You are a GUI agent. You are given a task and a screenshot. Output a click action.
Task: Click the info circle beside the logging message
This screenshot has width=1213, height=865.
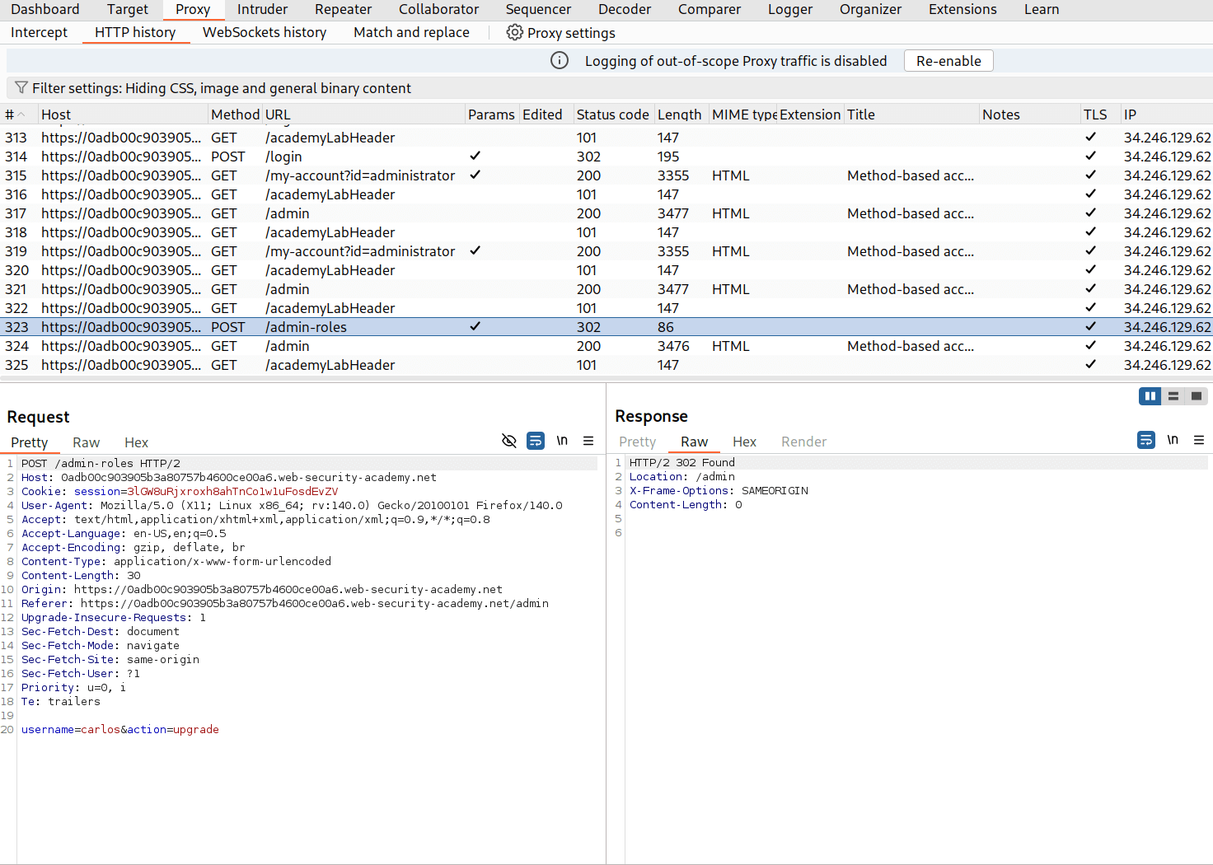(559, 60)
